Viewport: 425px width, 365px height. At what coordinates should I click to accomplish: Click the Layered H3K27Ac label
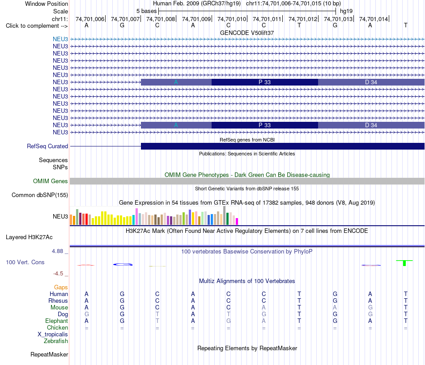click(x=29, y=237)
